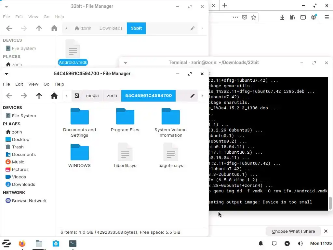Click the media path segment

pyautogui.click(x=92, y=96)
